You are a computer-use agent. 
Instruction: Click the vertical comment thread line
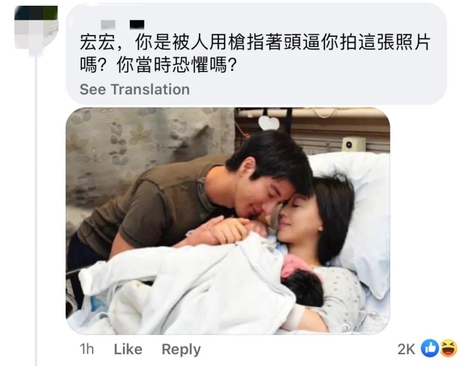(36, 210)
